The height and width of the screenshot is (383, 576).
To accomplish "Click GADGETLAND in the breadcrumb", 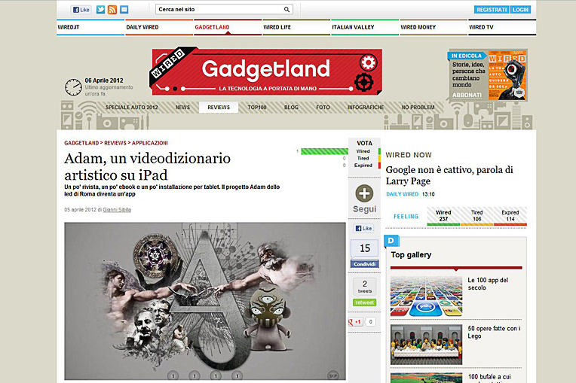I will (81, 143).
